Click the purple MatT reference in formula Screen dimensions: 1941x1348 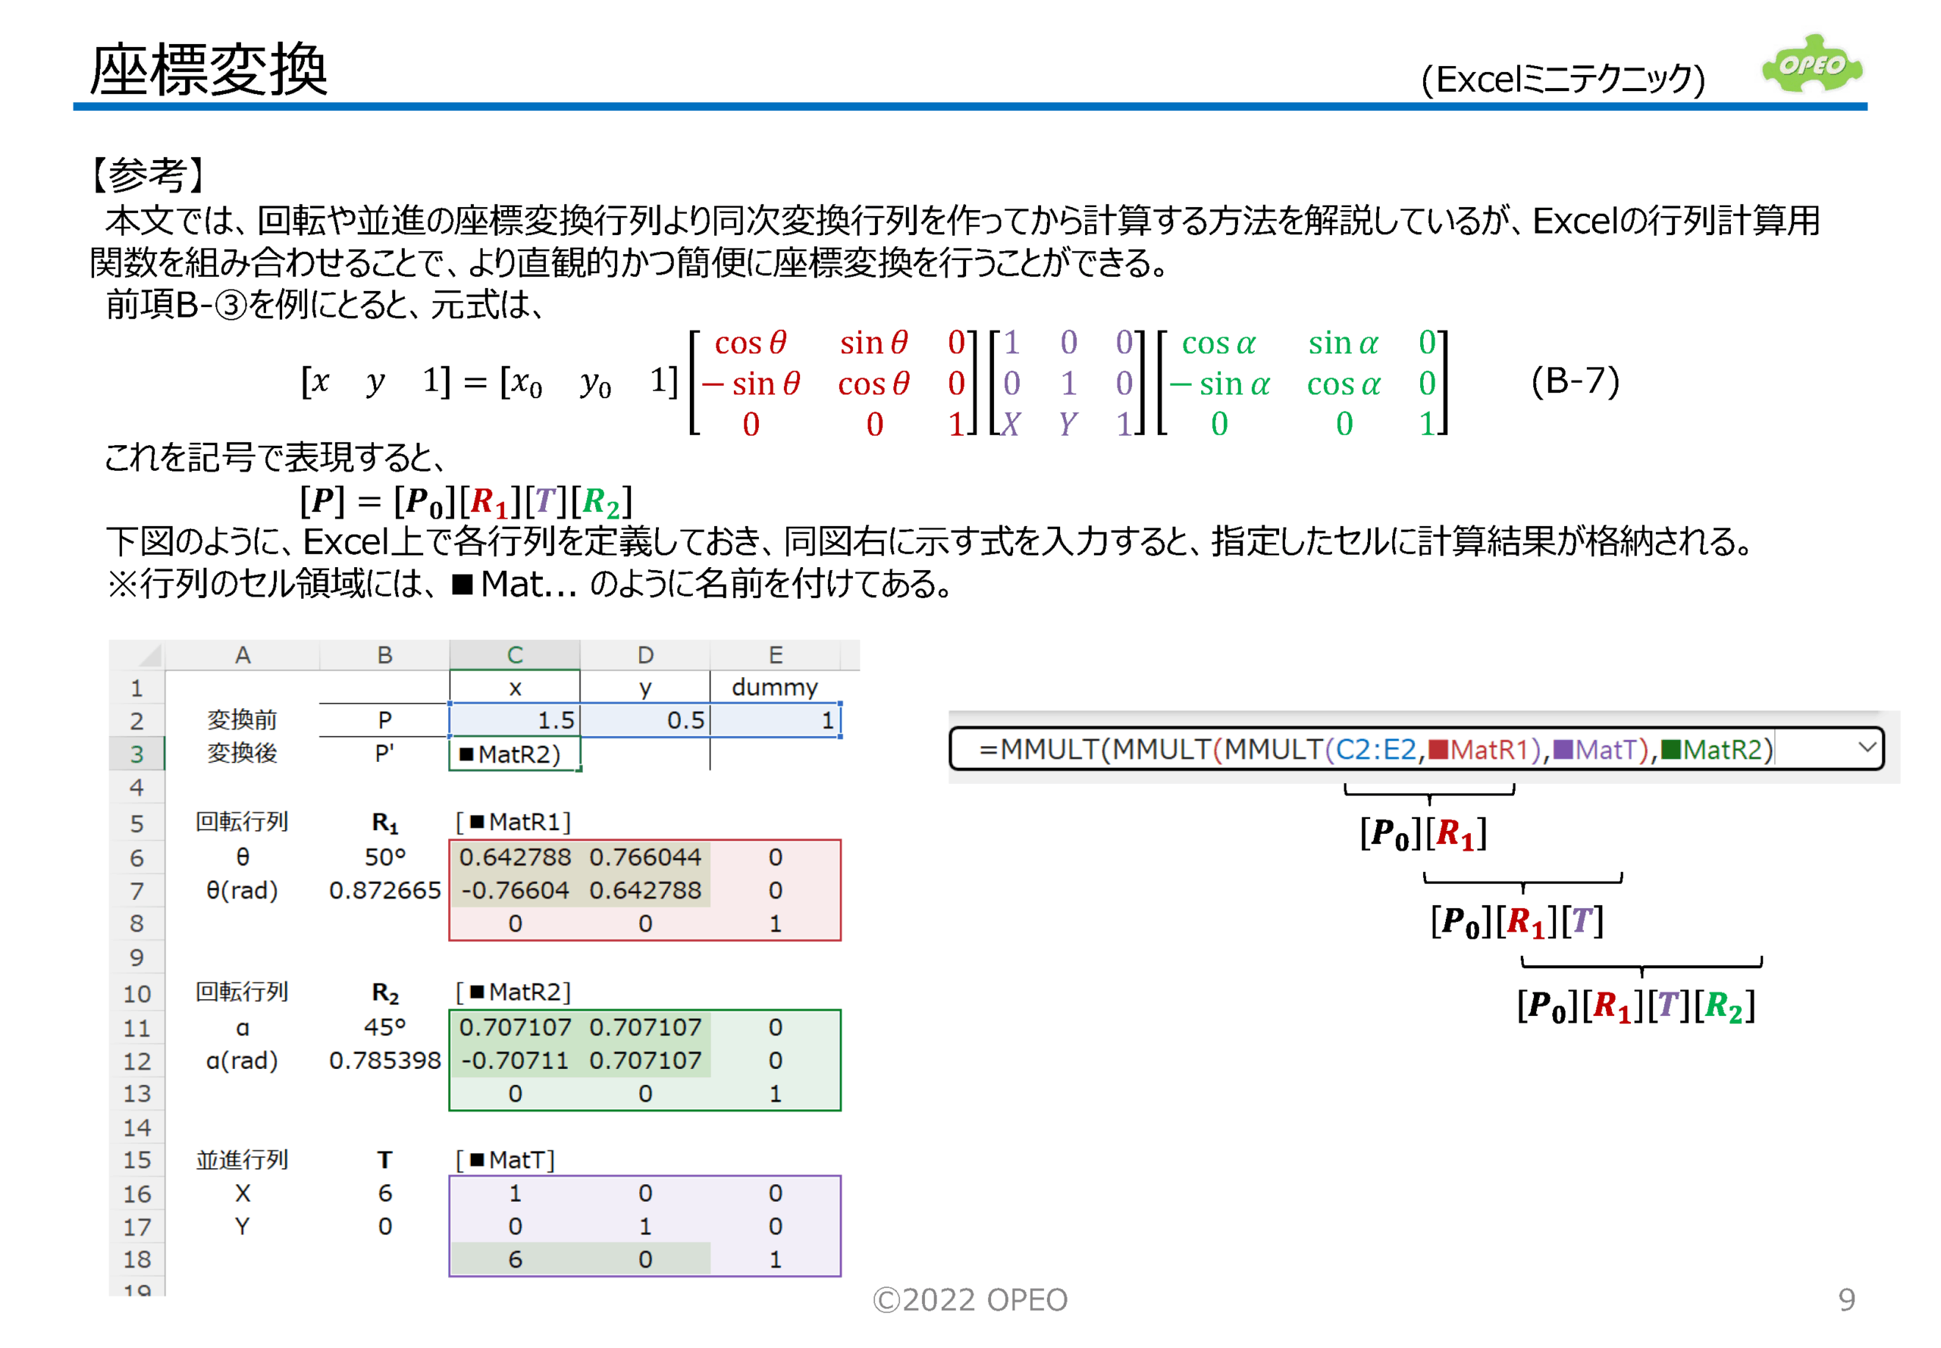[1604, 749]
